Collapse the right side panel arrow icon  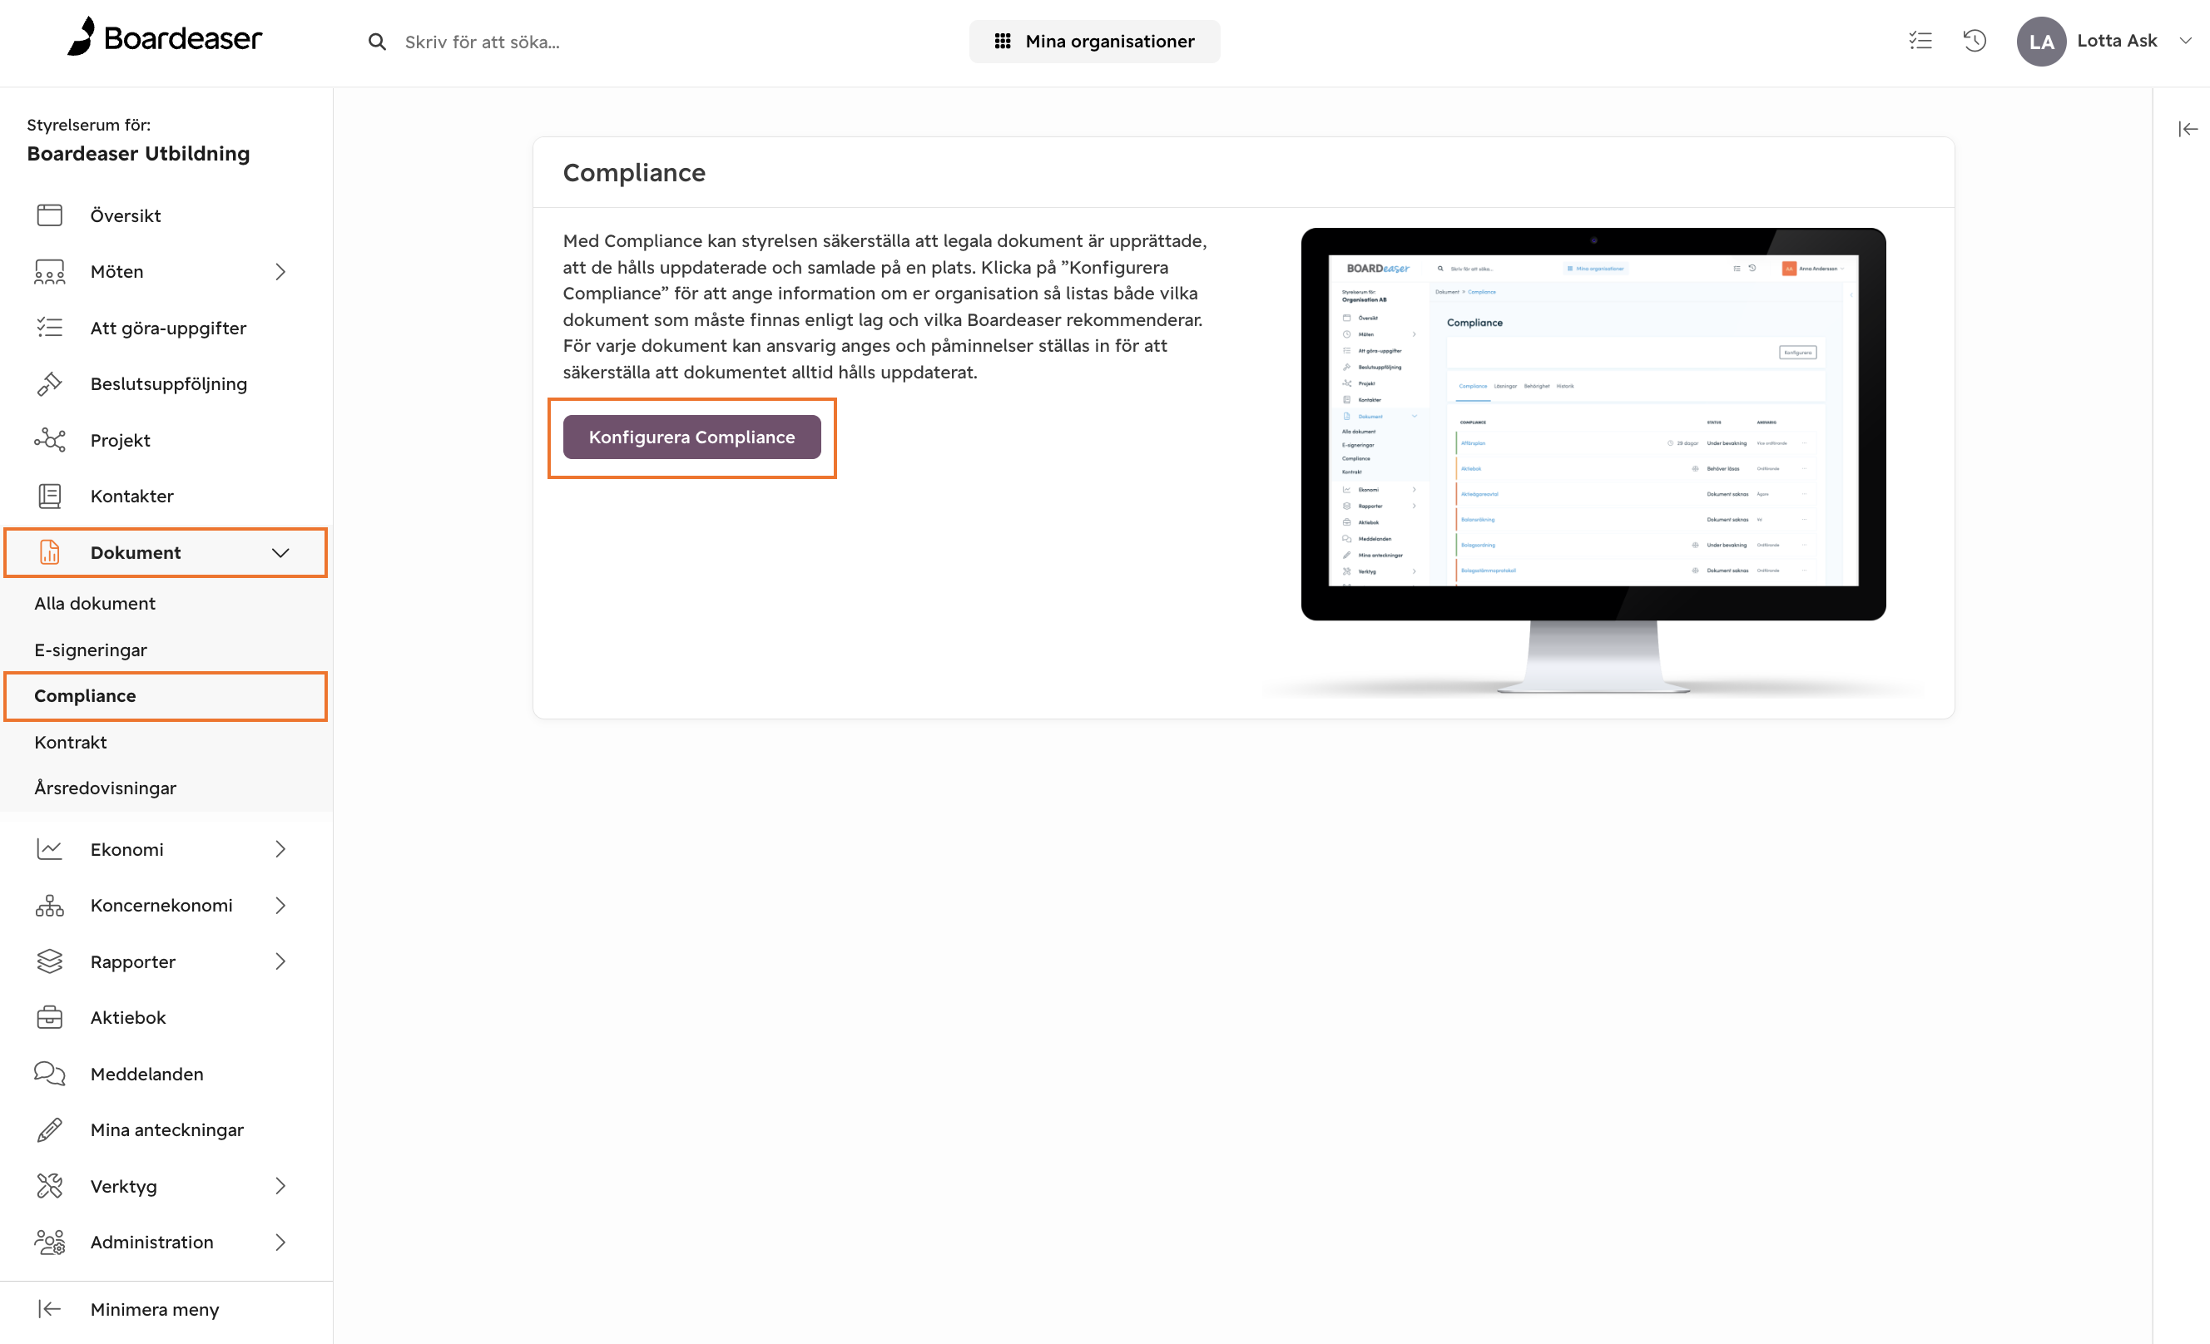pos(2188,129)
